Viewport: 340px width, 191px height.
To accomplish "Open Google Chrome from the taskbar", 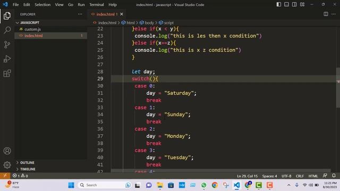I will tap(215, 185).
